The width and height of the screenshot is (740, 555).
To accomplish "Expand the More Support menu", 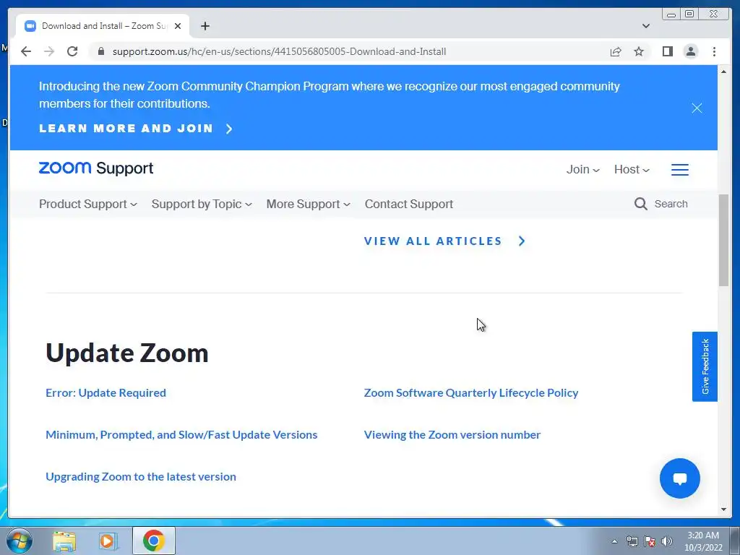I will click(x=308, y=204).
